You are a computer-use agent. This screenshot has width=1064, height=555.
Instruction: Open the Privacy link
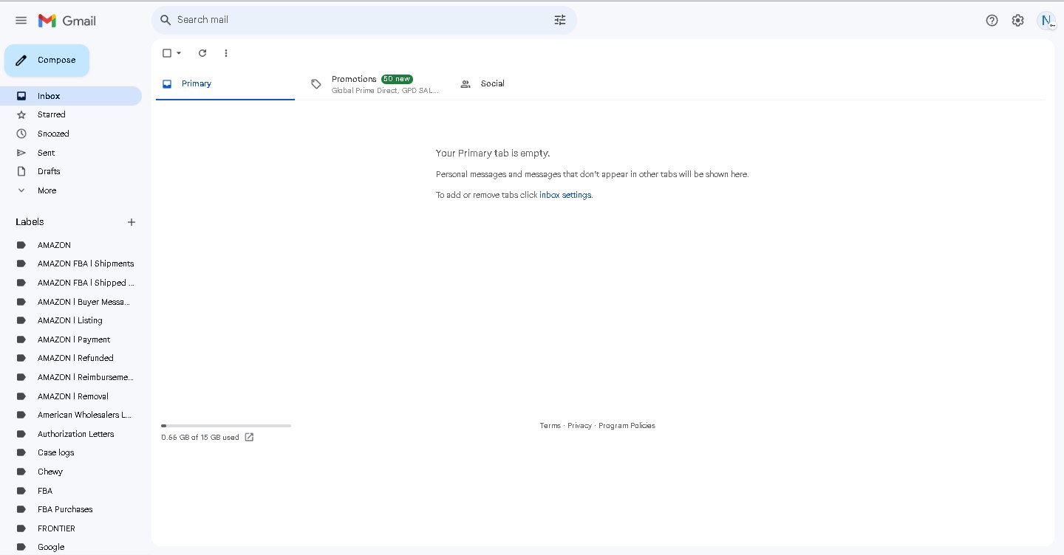coord(580,426)
